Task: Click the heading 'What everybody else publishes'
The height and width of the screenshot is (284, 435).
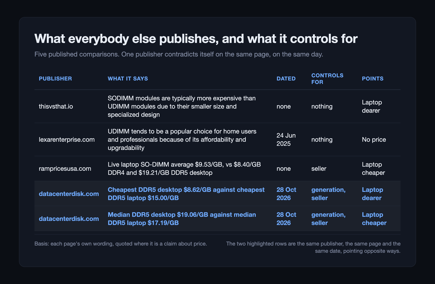Action: point(196,39)
